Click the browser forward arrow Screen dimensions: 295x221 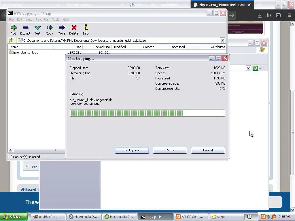tap(232, 15)
